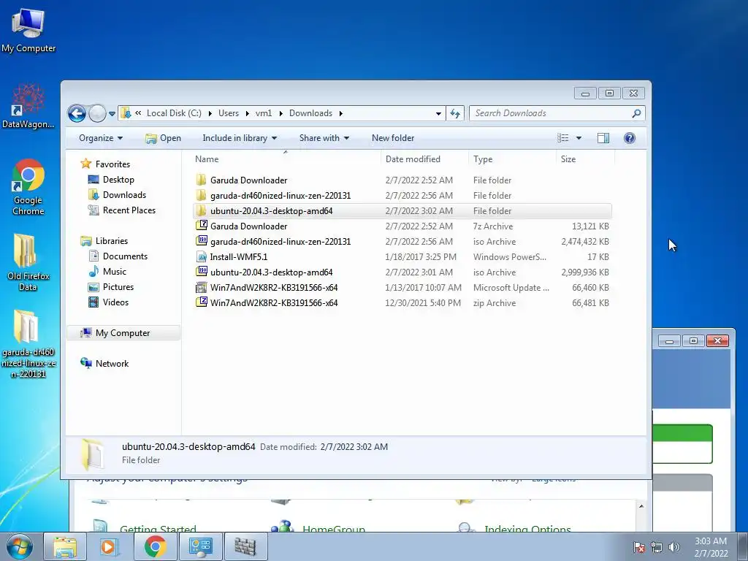Click the Windows Firewall taskbar button
This screenshot has height=561, width=748.
click(245, 546)
